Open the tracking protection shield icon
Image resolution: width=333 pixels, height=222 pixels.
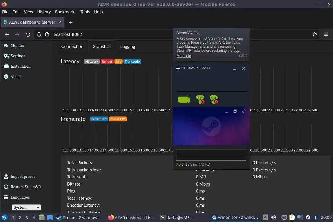click(39, 35)
